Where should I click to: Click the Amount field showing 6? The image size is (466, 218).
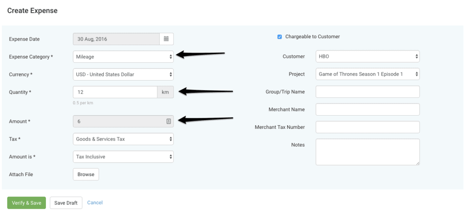[x=123, y=122]
